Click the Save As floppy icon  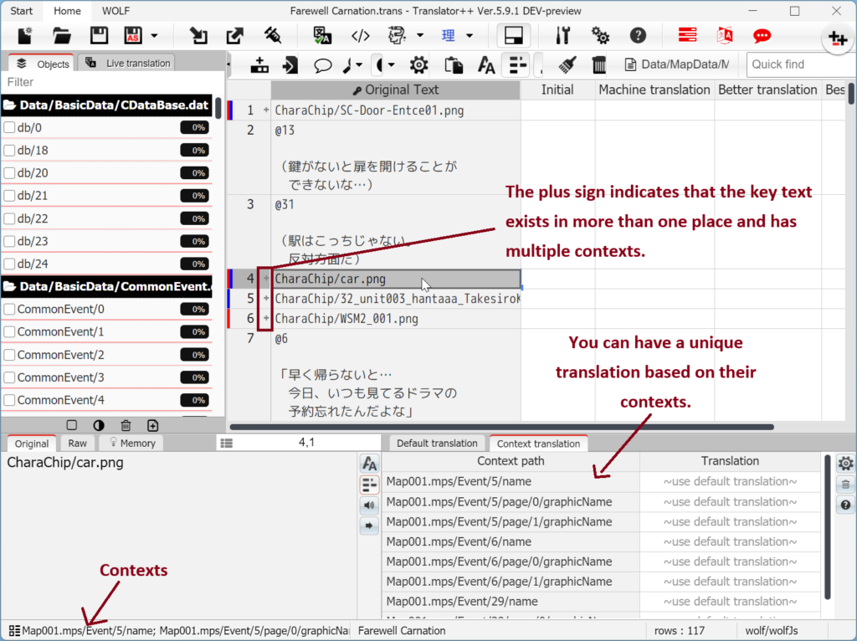point(133,35)
